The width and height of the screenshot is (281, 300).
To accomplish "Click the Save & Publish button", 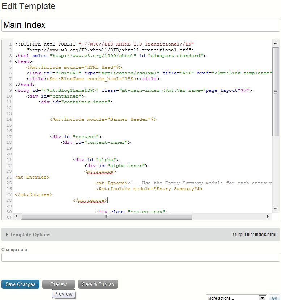I will [98, 284].
